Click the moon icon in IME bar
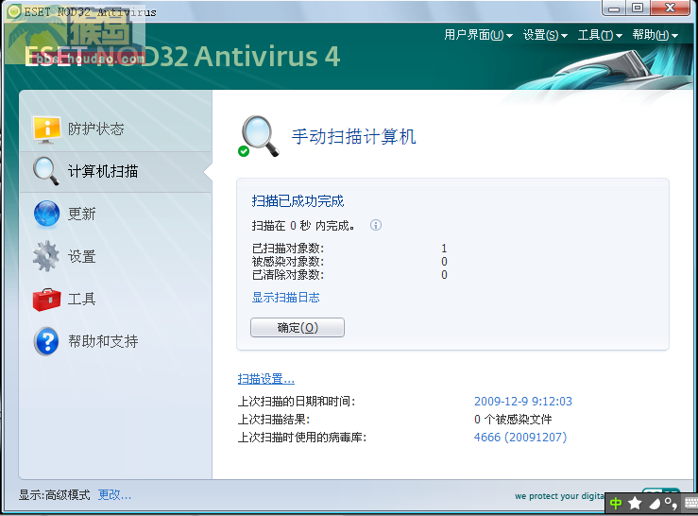Image resolution: width=698 pixels, height=516 pixels. pyautogui.click(x=655, y=504)
